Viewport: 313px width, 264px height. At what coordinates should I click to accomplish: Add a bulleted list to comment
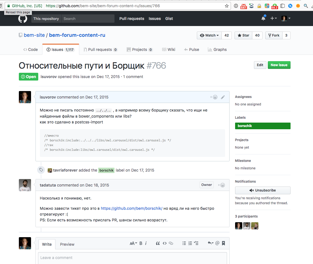click(x=184, y=243)
